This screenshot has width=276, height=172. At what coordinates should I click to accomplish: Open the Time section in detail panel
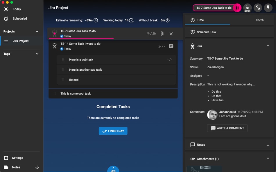click(x=229, y=20)
